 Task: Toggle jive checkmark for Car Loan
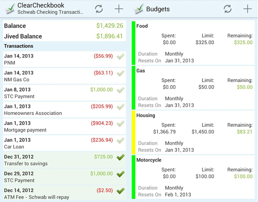click(x=120, y=141)
